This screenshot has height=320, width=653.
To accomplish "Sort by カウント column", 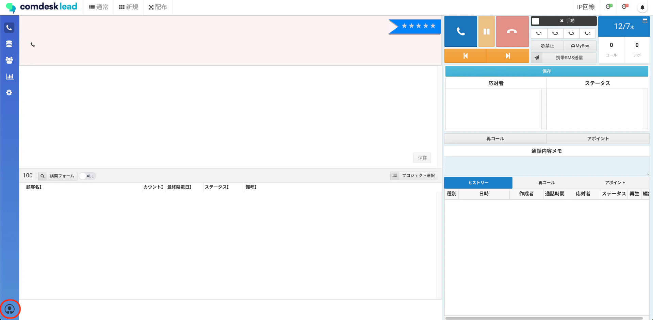I will point(153,187).
